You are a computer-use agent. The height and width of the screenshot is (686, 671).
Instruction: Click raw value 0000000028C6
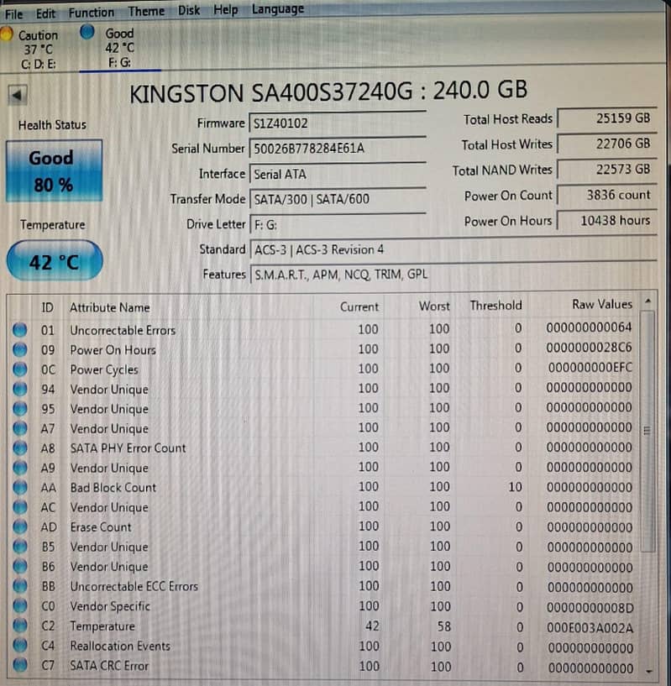tap(590, 348)
